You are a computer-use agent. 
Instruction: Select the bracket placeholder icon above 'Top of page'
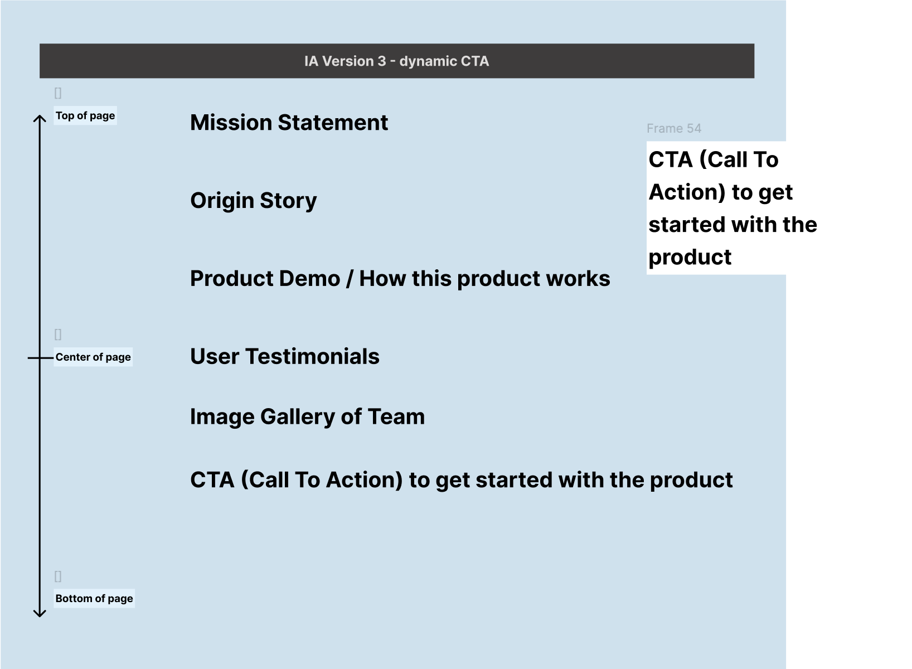(x=58, y=93)
